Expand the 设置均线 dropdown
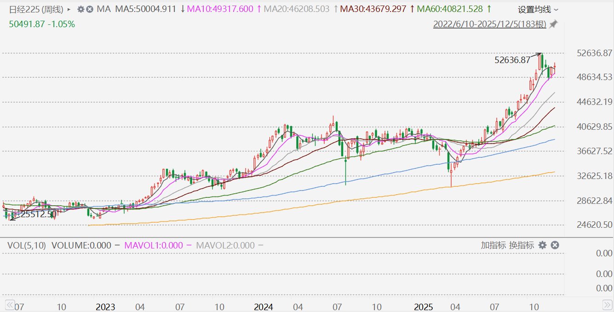Viewport: 614px width, 312px height. pyautogui.click(x=538, y=10)
